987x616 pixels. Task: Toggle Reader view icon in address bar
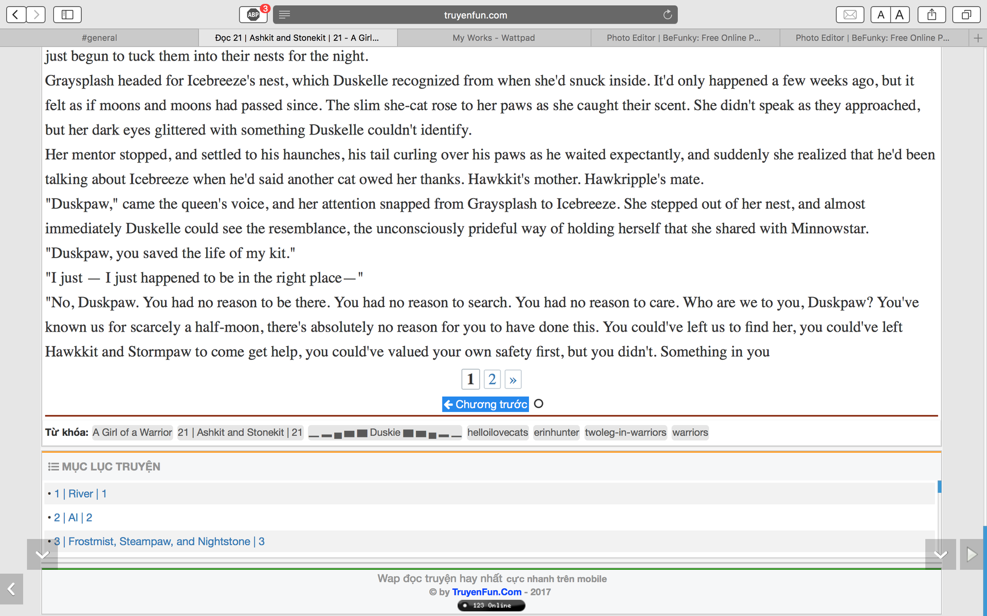pyautogui.click(x=284, y=15)
